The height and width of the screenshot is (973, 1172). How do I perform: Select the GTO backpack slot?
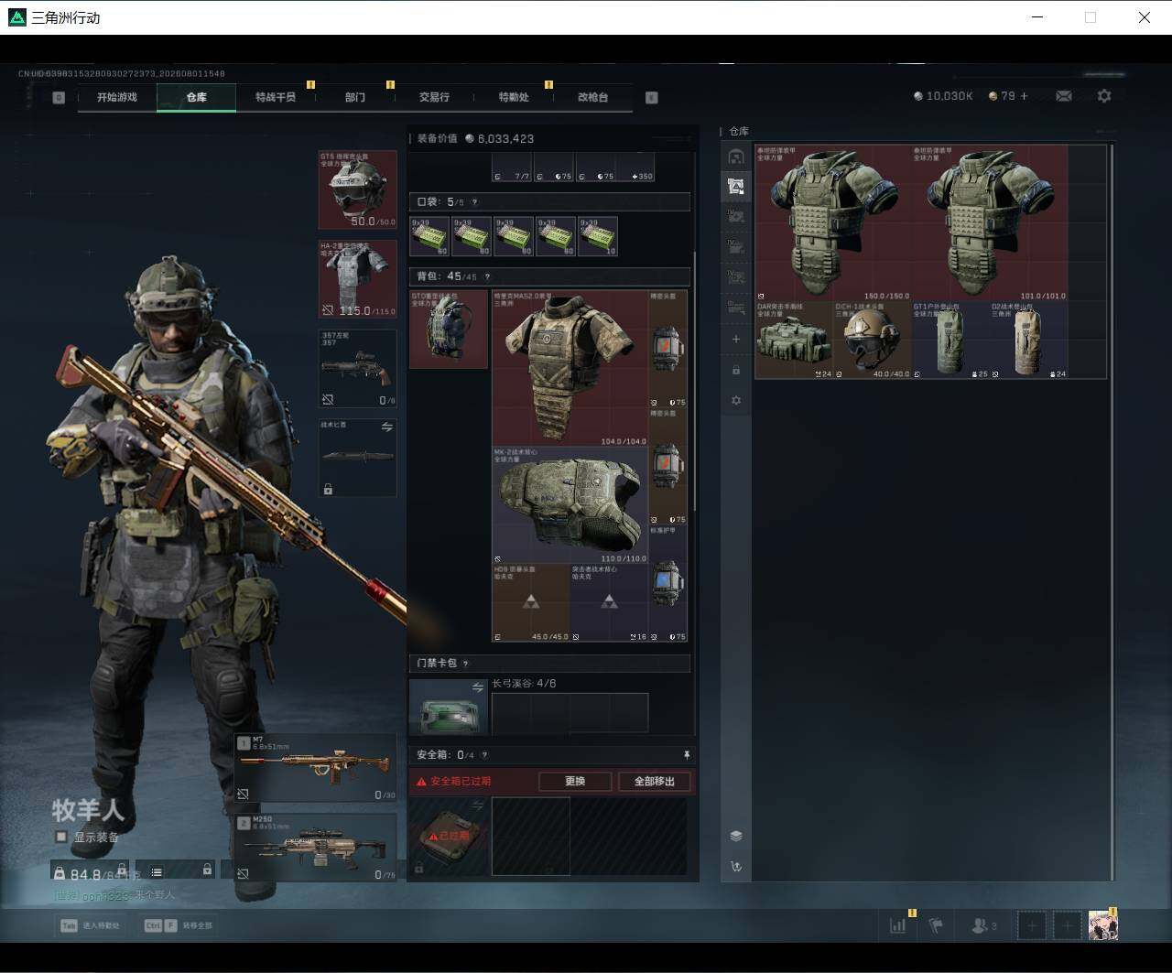pyautogui.click(x=449, y=330)
